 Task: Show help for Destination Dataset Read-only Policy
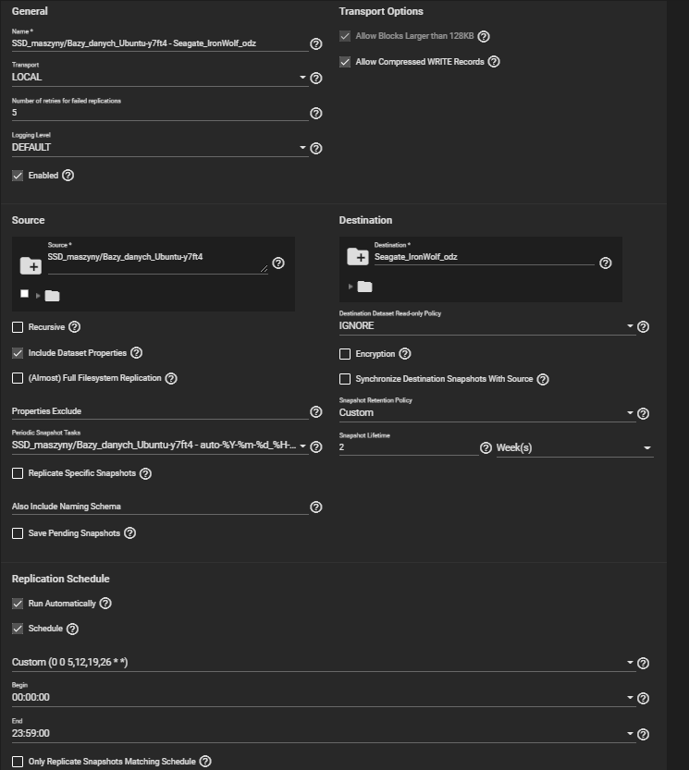pyautogui.click(x=643, y=327)
